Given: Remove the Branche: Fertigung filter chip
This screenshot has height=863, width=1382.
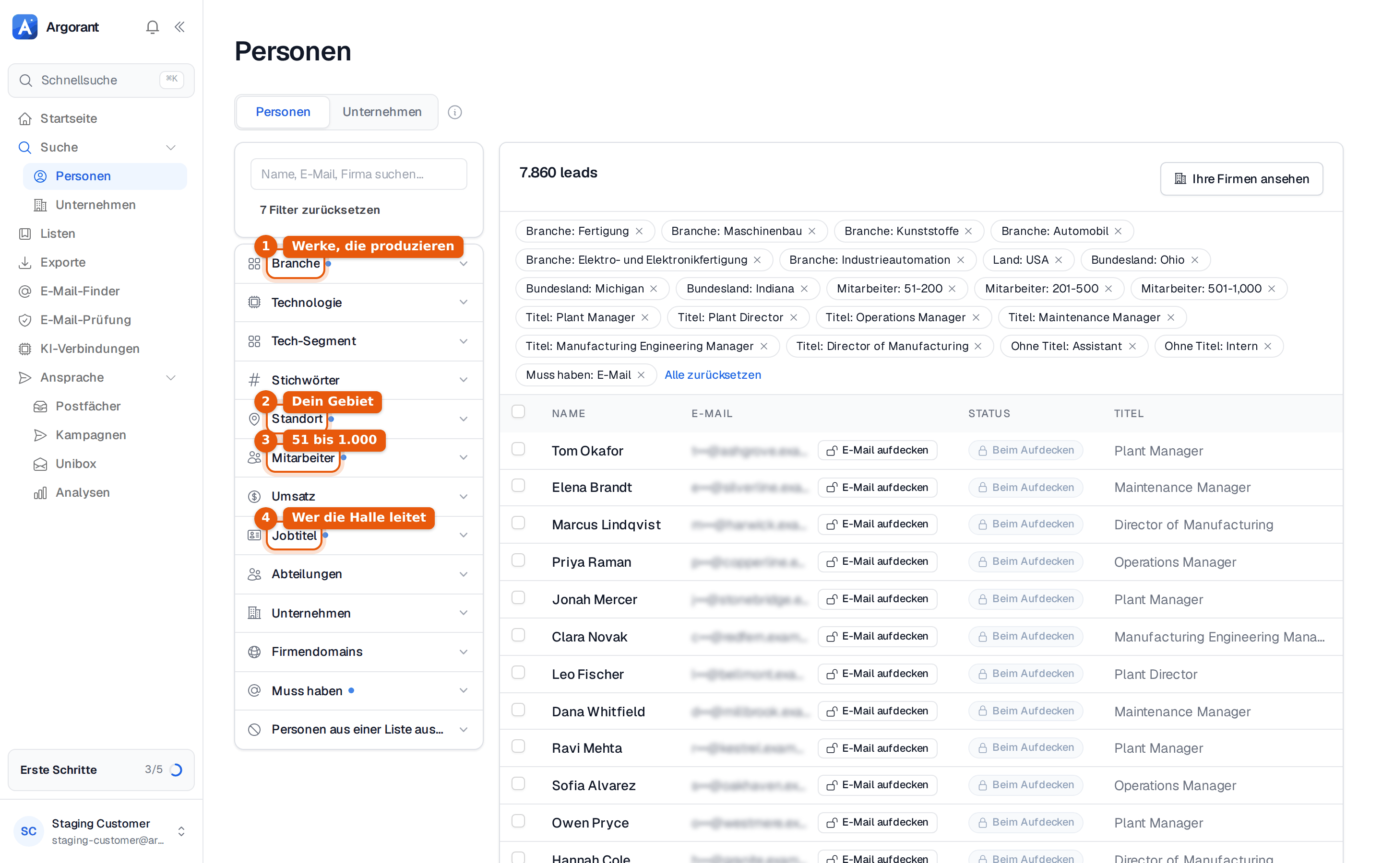Looking at the screenshot, I should point(639,231).
